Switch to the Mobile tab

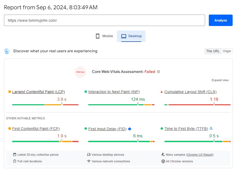coord(104,36)
